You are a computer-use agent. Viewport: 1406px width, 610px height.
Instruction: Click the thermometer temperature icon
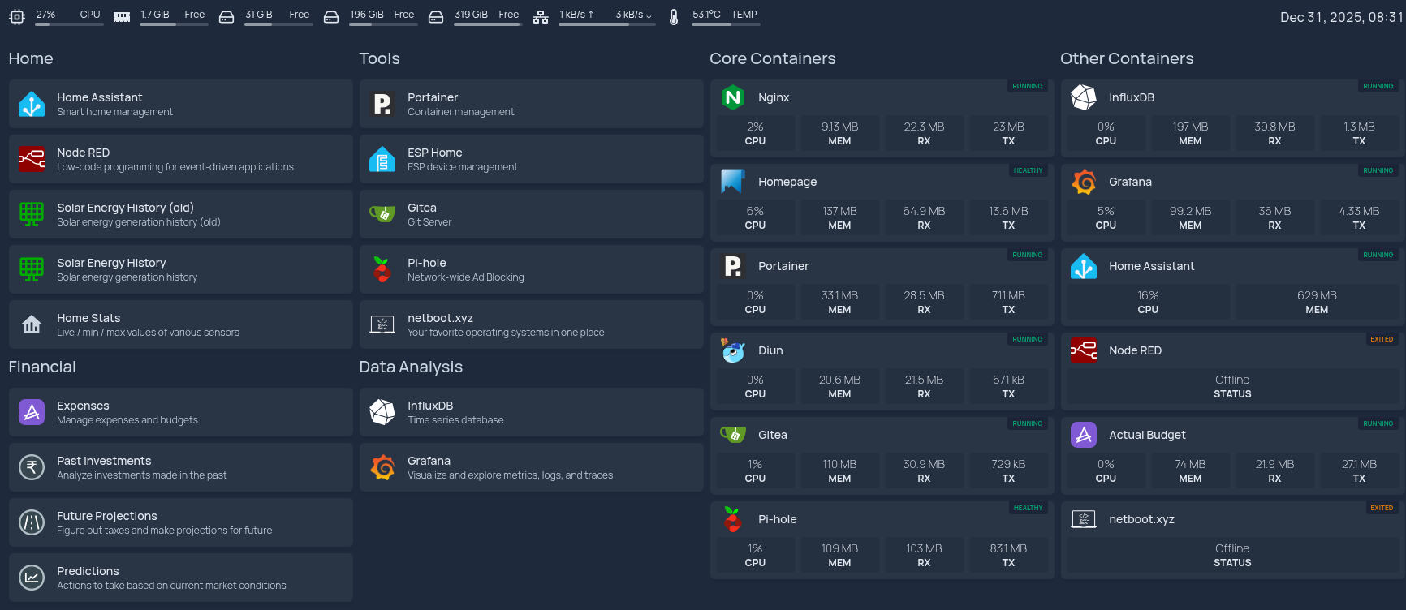pyautogui.click(x=674, y=16)
